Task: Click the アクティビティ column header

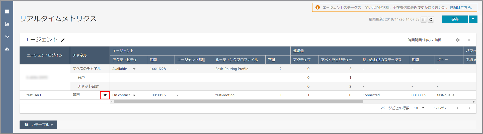Action: tap(128, 60)
